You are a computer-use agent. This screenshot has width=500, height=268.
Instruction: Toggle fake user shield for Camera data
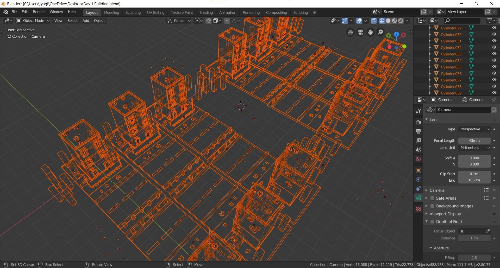[x=494, y=110]
